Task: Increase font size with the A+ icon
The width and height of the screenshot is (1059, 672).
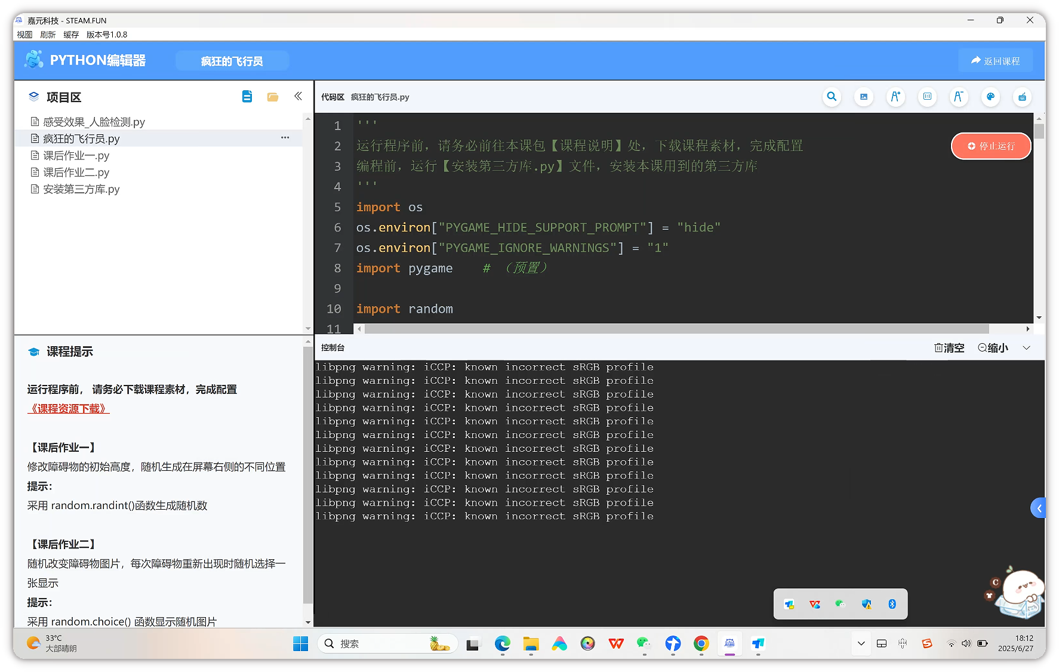Action: coord(895,97)
